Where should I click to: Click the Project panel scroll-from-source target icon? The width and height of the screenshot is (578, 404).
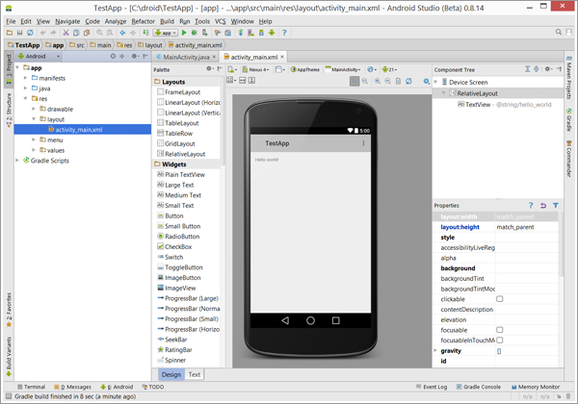[x=113, y=57]
